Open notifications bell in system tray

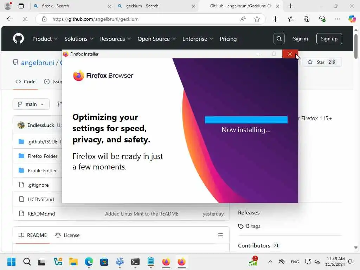(x=351, y=262)
